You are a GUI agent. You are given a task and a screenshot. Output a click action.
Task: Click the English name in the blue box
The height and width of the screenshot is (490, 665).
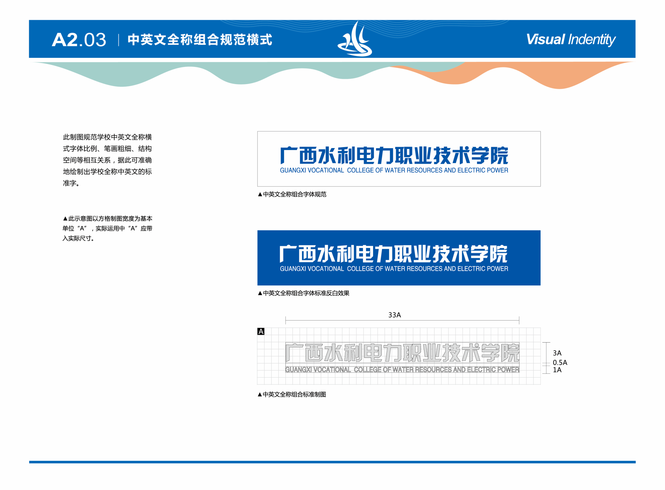[x=394, y=269]
